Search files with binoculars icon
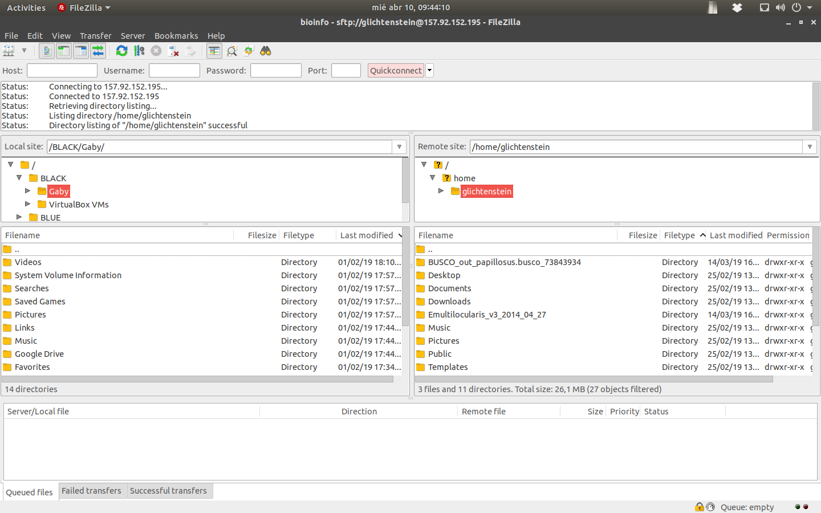 point(266,51)
